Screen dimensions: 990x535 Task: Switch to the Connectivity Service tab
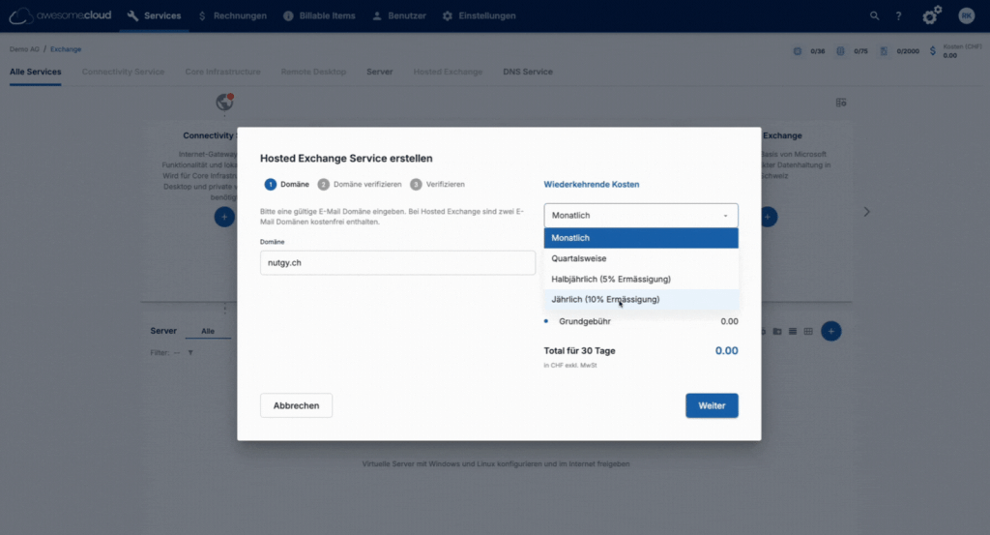coord(123,72)
